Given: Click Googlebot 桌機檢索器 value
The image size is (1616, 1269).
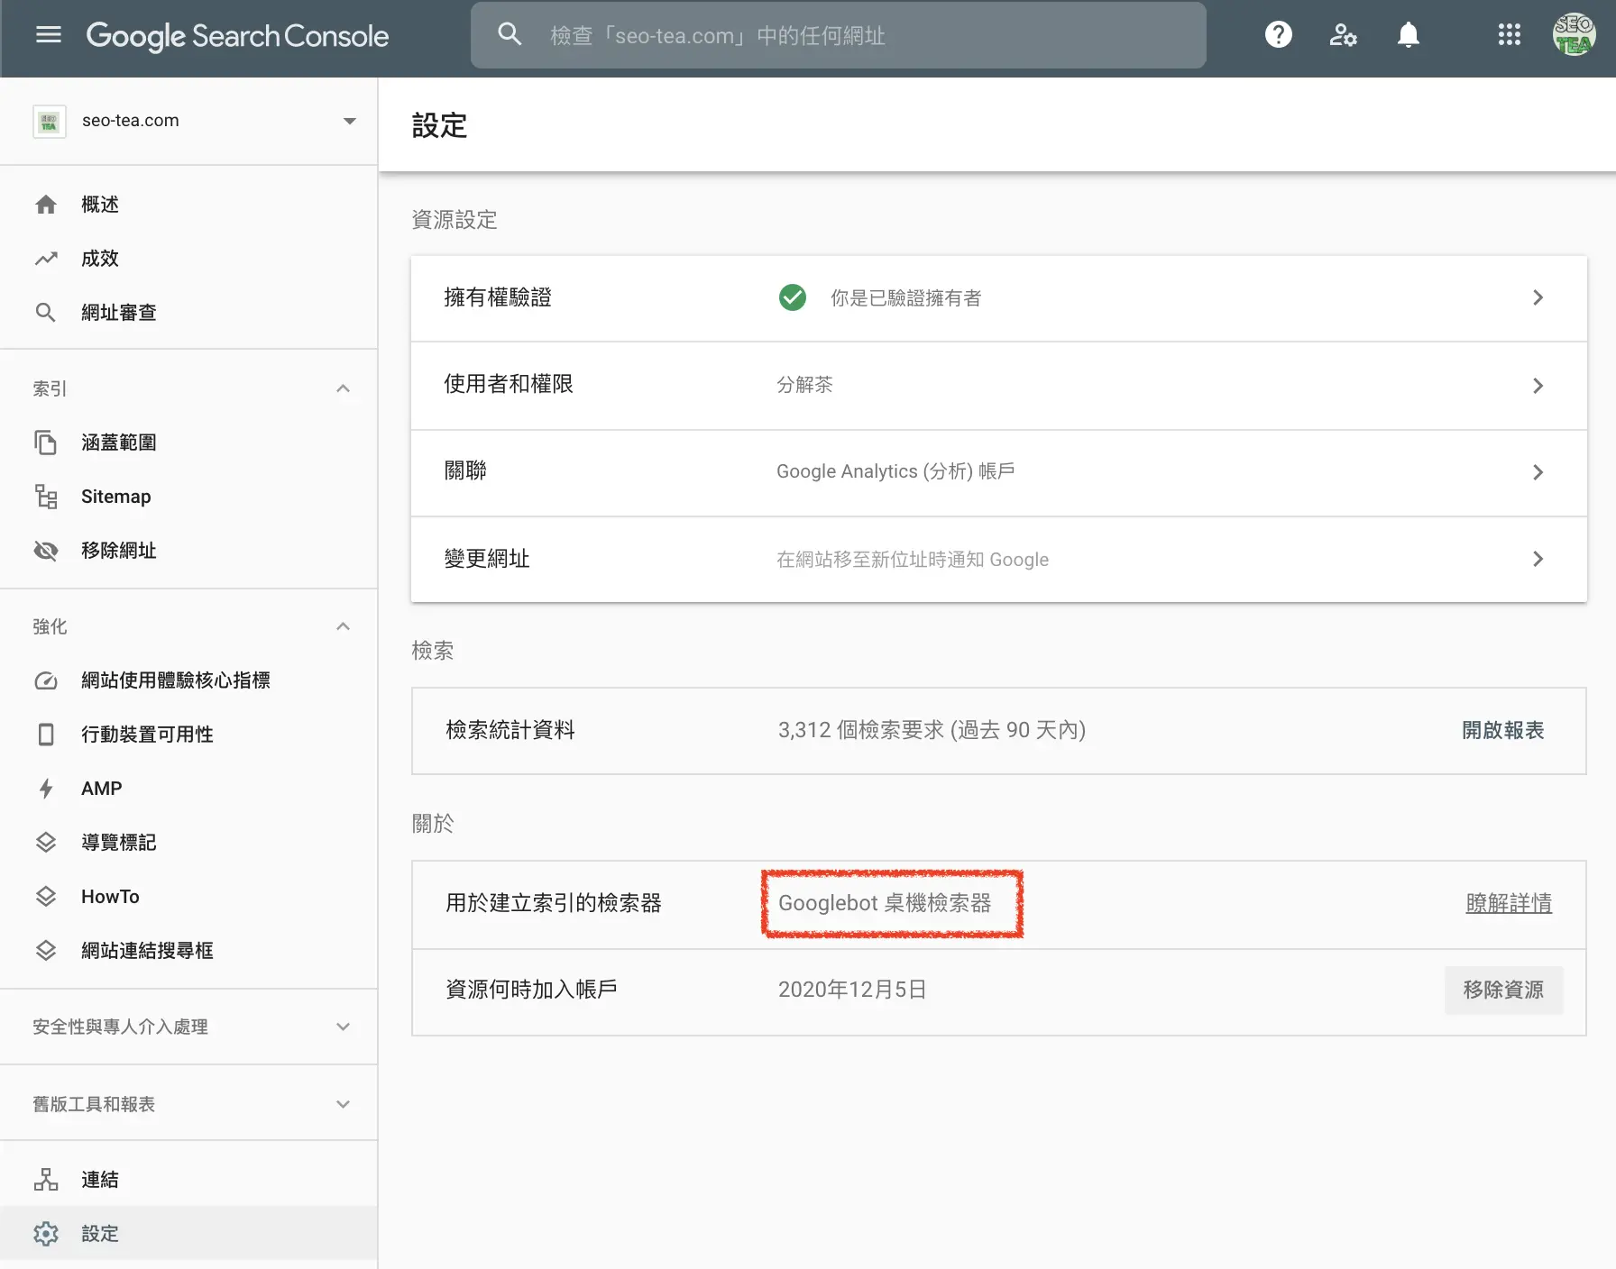Looking at the screenshot, I should pyautogui.click(x=885, y=903).
